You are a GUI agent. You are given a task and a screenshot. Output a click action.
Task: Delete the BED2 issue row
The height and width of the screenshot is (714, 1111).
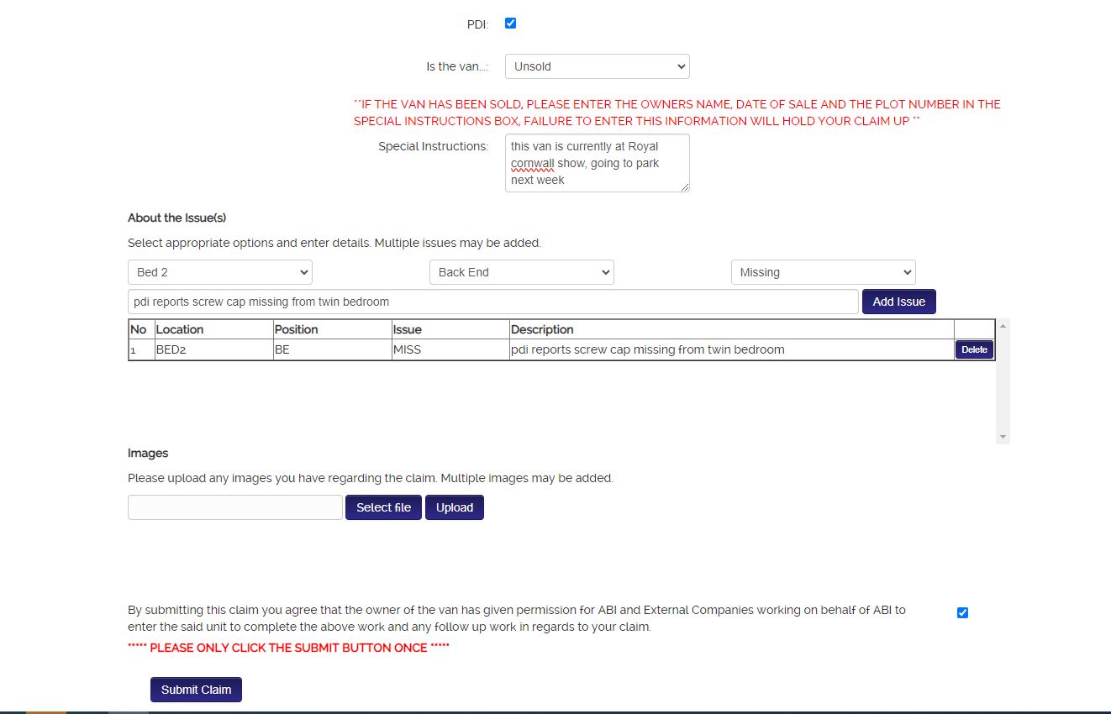click(974, 349)
